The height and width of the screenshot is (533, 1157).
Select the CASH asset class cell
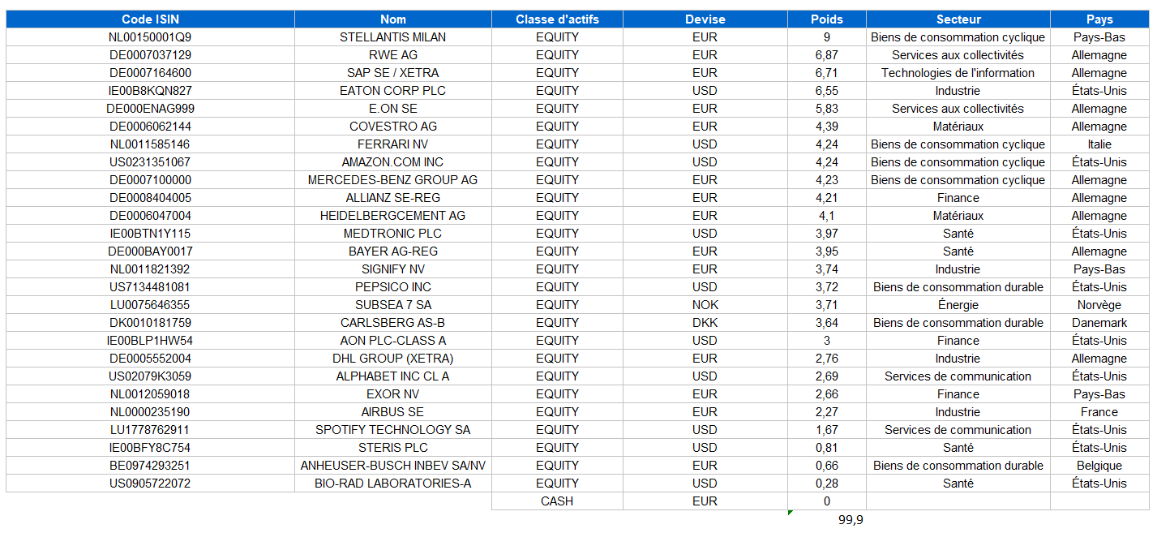(x=557, y=501)
